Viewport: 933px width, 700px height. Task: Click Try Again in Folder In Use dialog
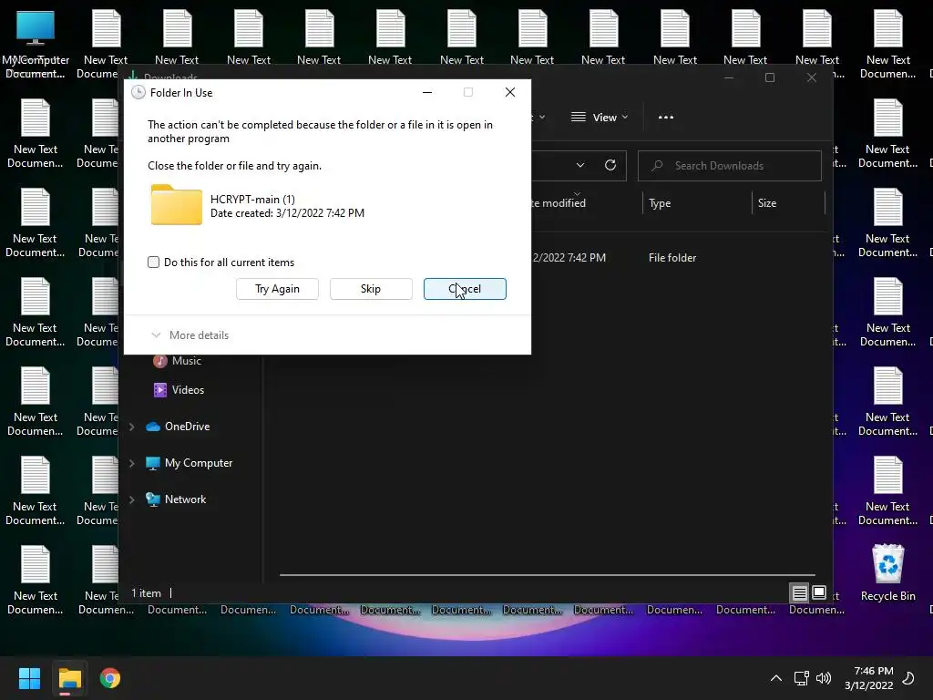[x=277, y=289]
